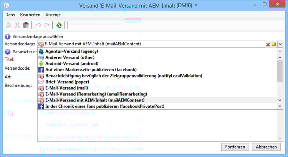Click the Agentur-Versand people icon

[41, 51]
